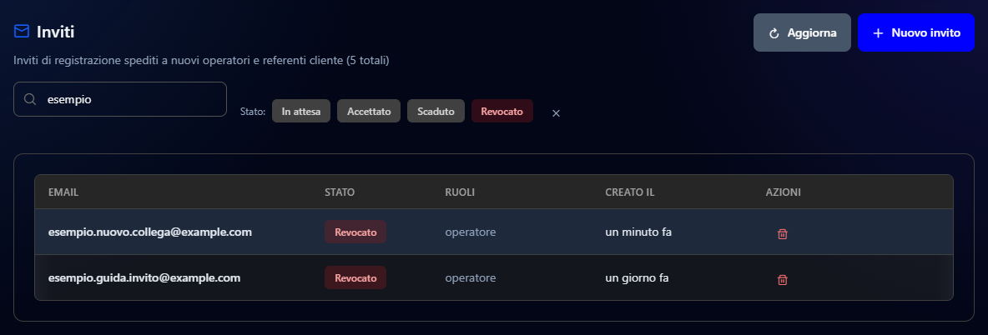Click the refresh icon in Aggiorna button
This screenshot has width=988, height=335.
pos(774,32)
